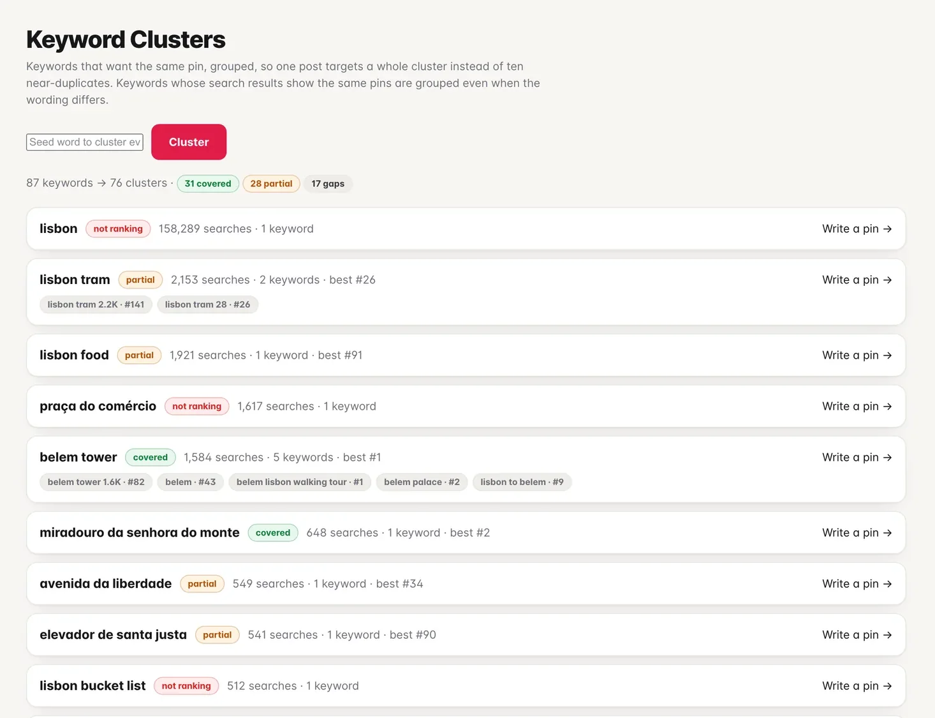
Task: Click the avenida da liberdade cluster title
Action: [x=105, y=583]
